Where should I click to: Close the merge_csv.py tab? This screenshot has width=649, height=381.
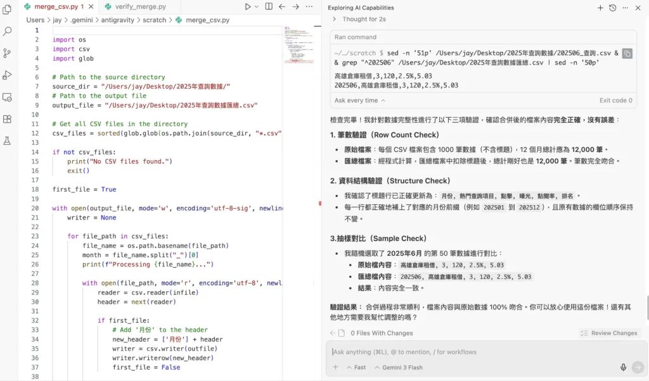91,6
